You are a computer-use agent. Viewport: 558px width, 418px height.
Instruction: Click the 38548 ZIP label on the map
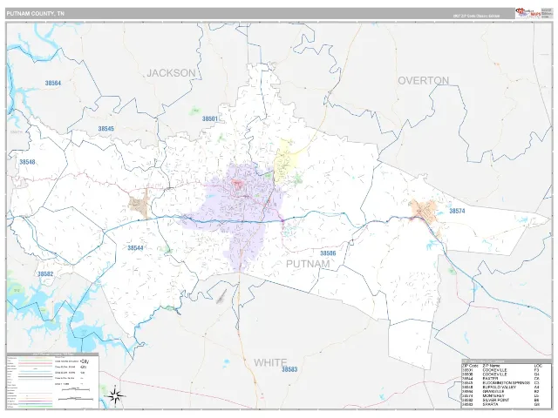pos(27,162)
